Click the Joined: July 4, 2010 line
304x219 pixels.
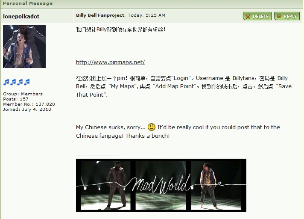coord(27,109)
